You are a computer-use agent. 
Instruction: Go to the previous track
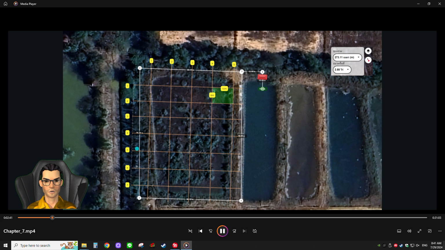click(200, 231)
